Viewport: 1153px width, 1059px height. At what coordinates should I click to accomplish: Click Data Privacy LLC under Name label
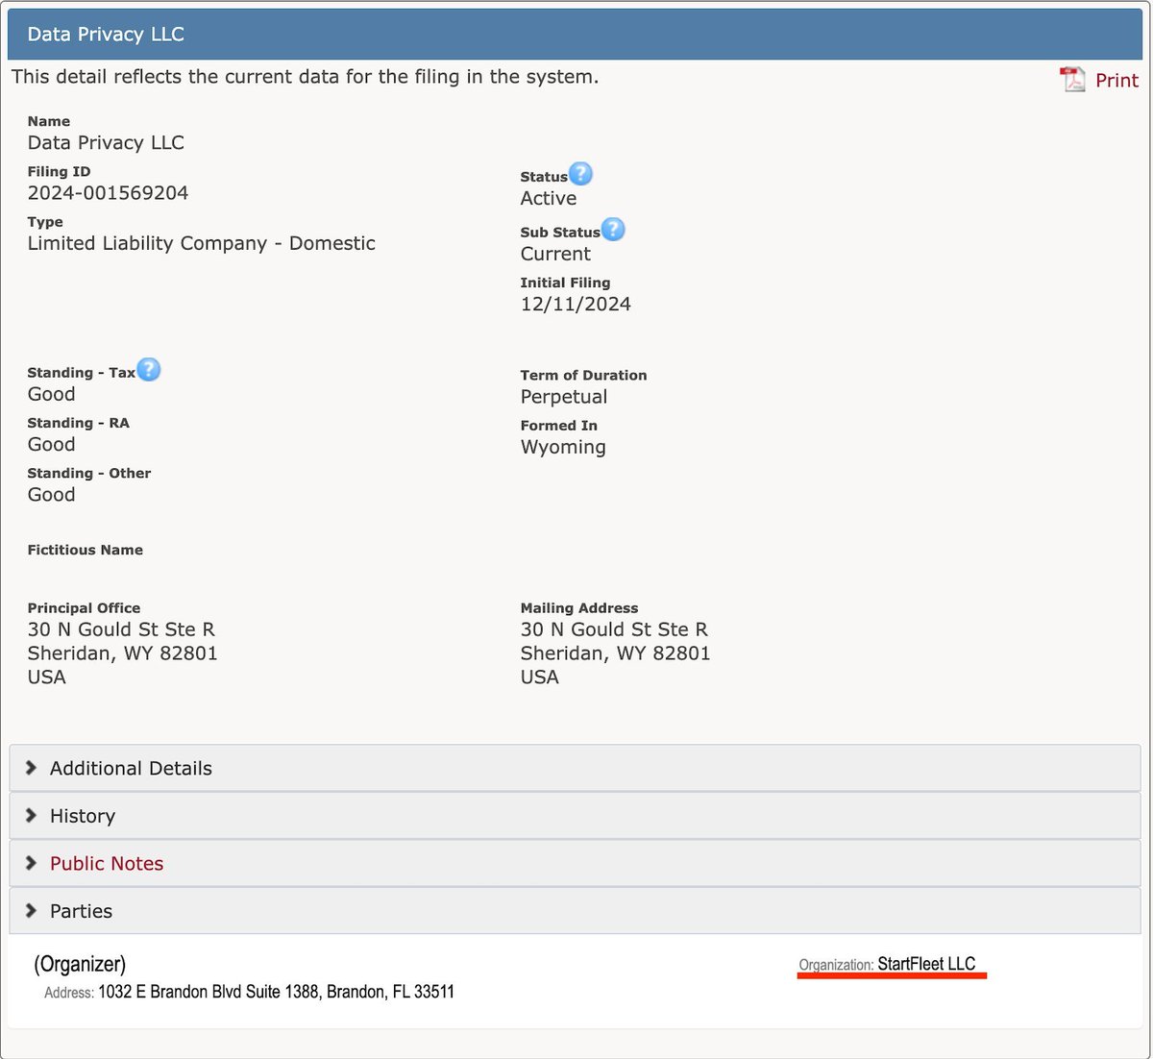[106, 143]
